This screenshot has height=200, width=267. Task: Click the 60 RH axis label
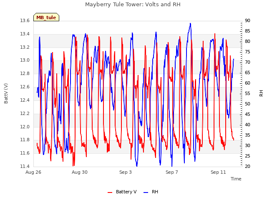coord(247,83)
